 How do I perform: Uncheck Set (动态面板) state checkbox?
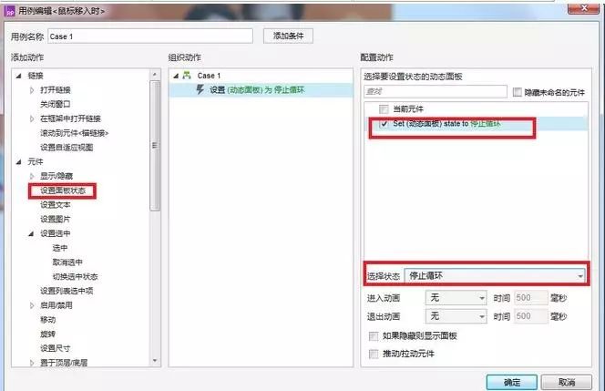pyautogui.click(x=384, y=124)
